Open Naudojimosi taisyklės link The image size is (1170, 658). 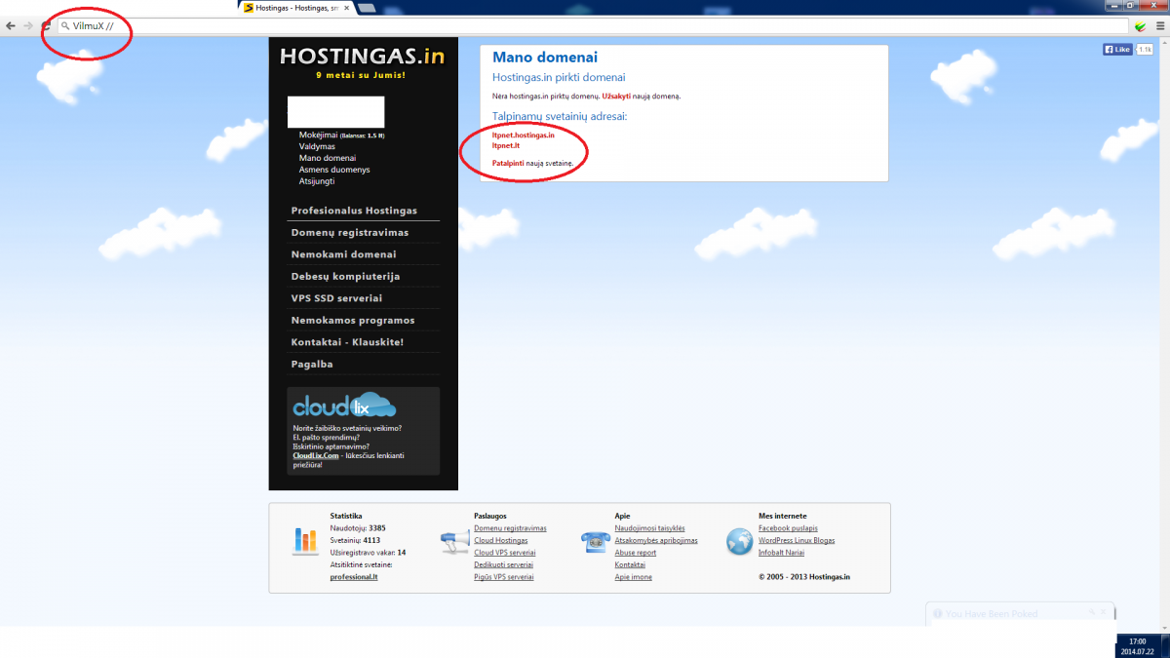[649, 528]
